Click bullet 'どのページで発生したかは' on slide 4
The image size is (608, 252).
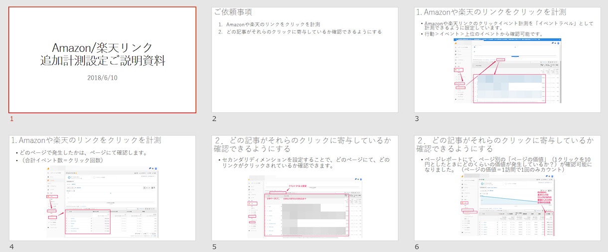(x=82, y=153)
